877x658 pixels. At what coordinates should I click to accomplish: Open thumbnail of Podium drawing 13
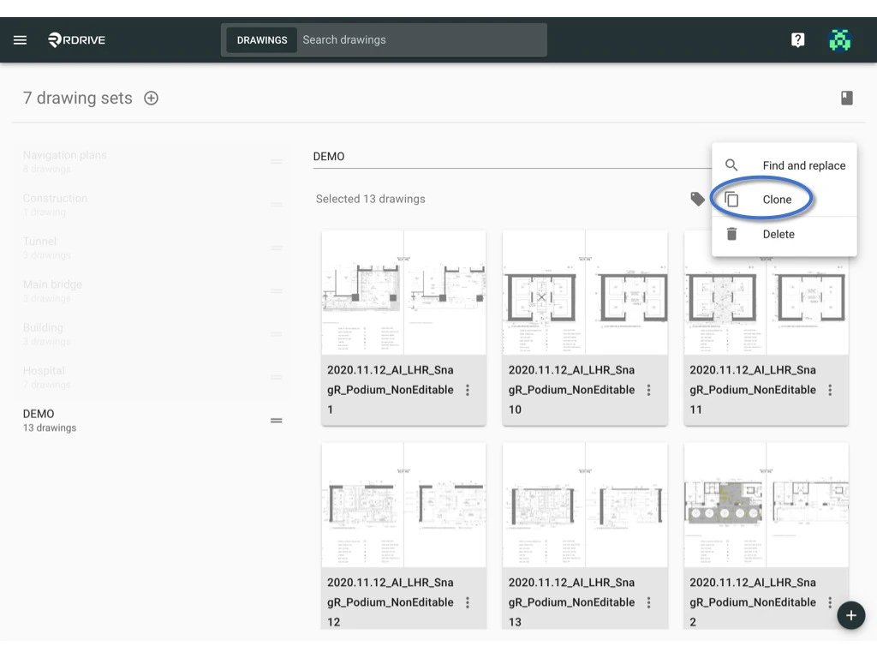point(585,505)
